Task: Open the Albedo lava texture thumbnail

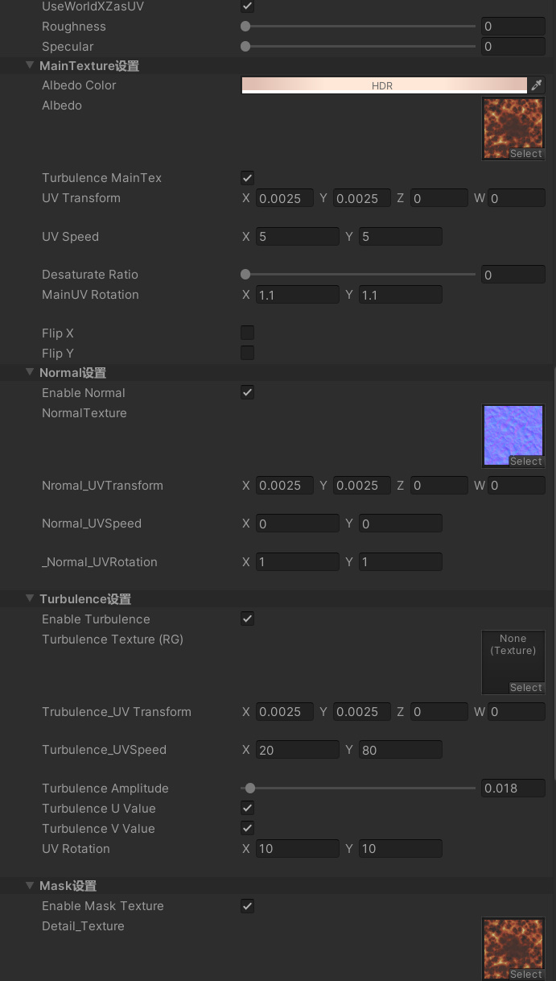Action: 513,129
